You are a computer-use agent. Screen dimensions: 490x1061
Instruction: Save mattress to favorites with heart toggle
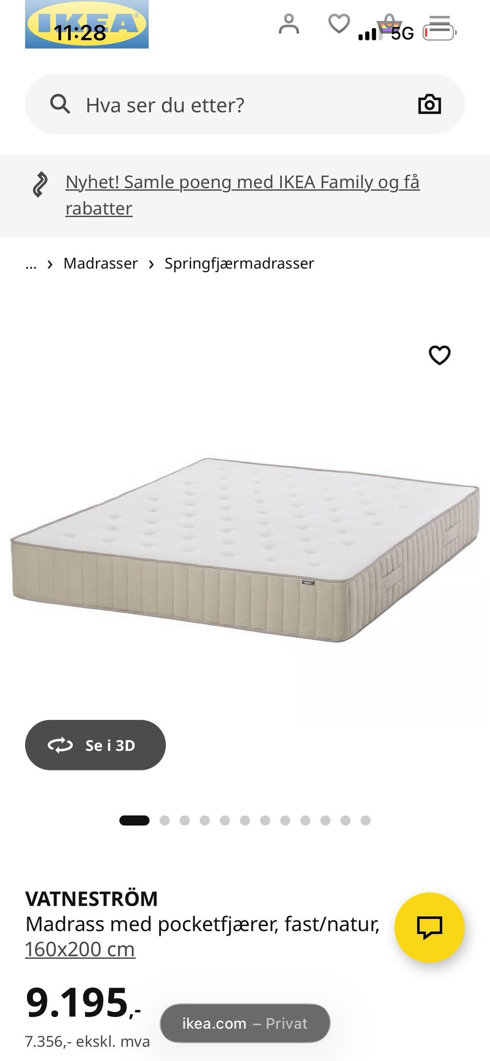pos(439,355)
